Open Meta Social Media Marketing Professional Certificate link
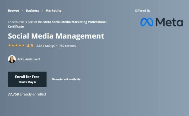This screenshot has width=189, height=116. pos(57,24)
